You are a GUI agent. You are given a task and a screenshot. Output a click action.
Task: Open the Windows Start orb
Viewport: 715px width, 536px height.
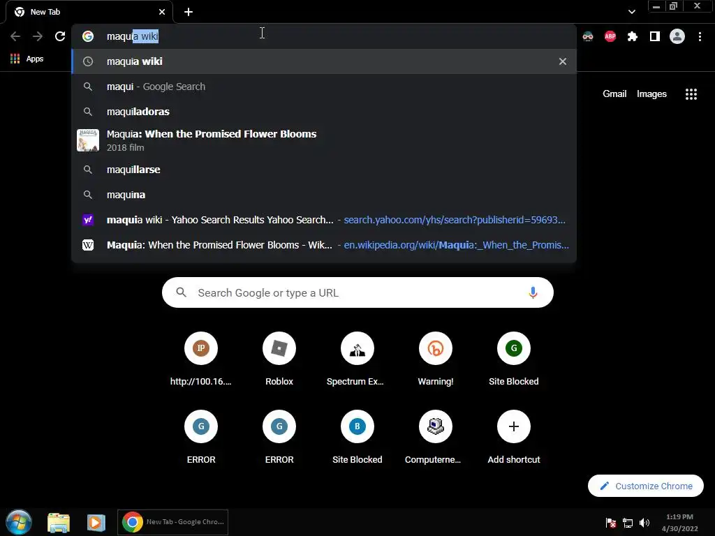coord(19,522)
